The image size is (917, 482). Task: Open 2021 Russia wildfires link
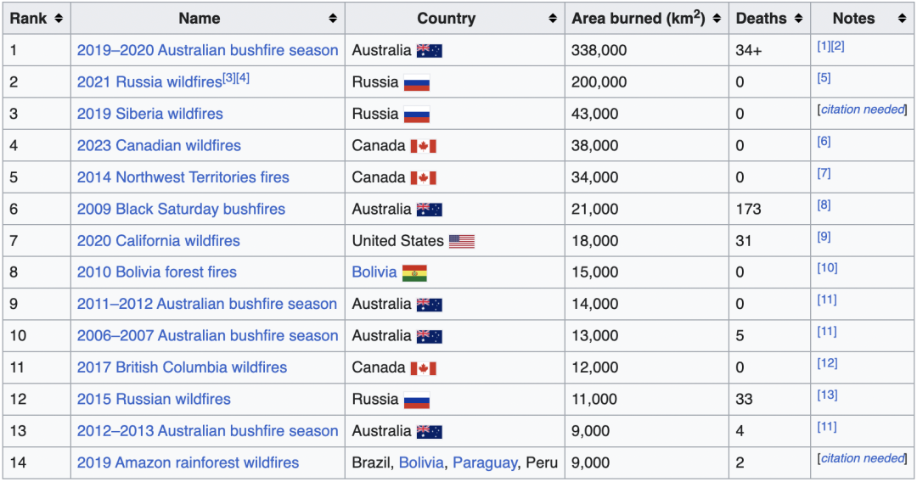click(x=149, y=82)
